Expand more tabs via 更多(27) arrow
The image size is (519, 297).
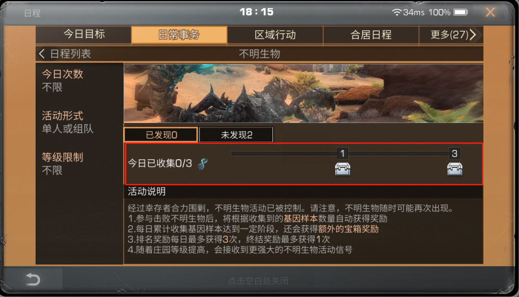(x=473, y=35)
